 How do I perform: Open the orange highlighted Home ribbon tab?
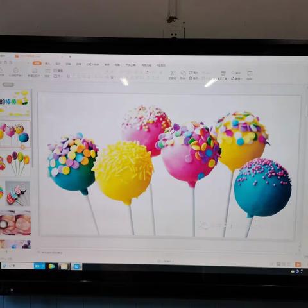coord(37,63)
